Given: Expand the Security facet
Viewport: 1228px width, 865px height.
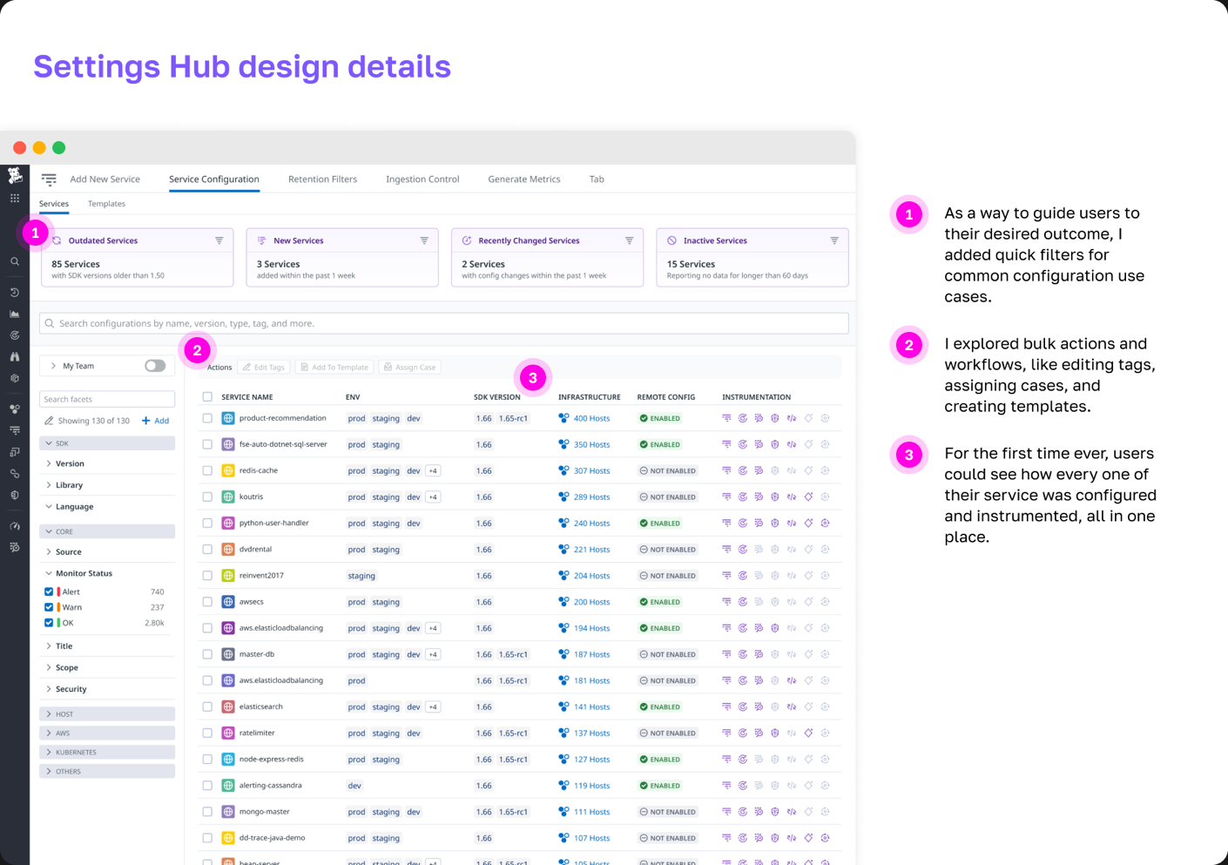Looking at the screenshot, I should 49,689.
